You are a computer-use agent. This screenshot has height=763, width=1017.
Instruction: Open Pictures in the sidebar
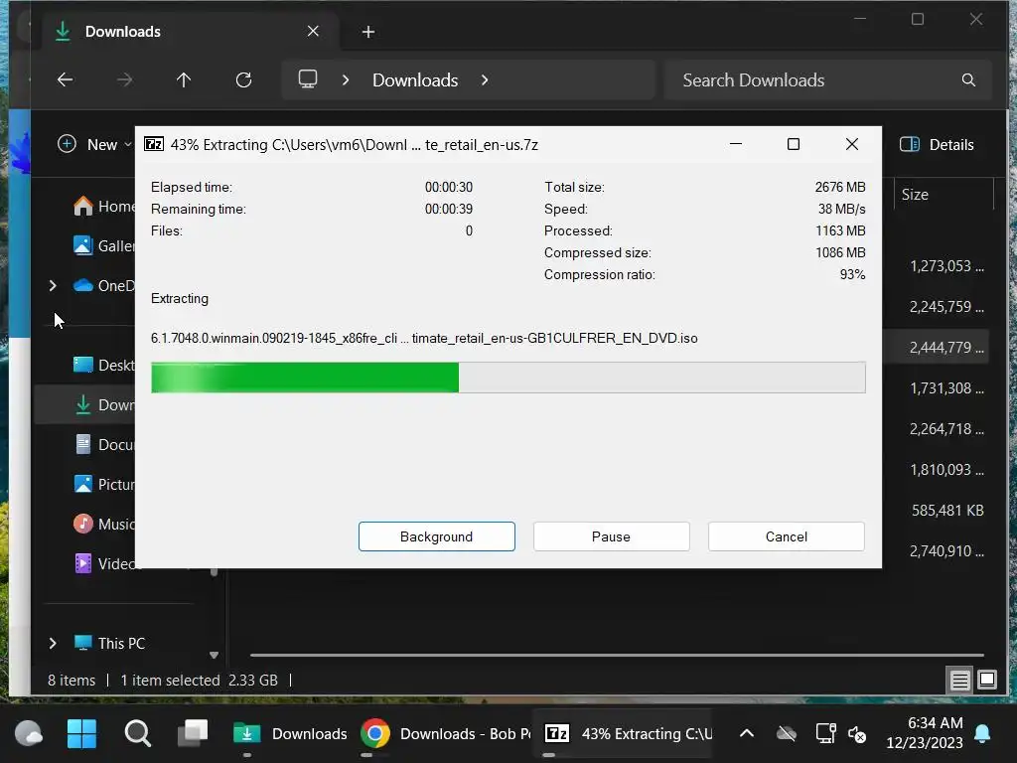103,484
